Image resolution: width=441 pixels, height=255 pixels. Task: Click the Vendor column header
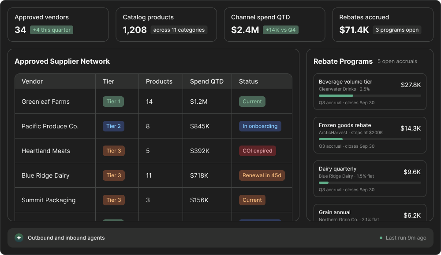[x=32, y=81]
